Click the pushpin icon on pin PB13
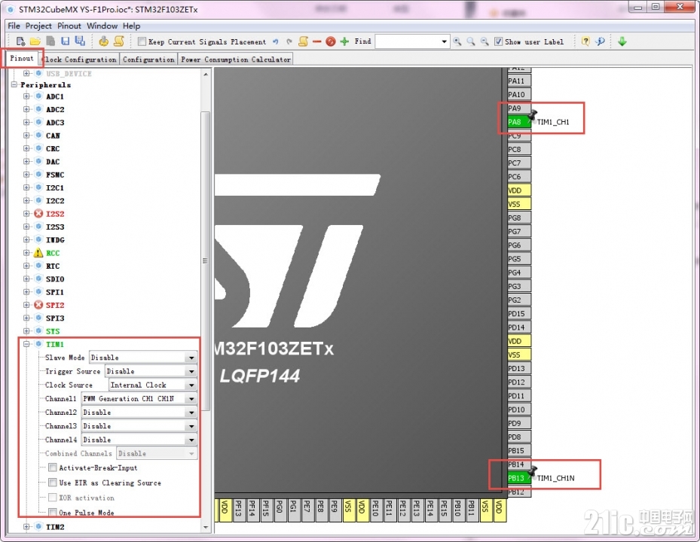 (x=532, y=471)
